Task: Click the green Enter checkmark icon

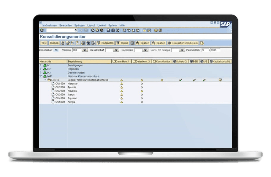Action: coord(42,30)
